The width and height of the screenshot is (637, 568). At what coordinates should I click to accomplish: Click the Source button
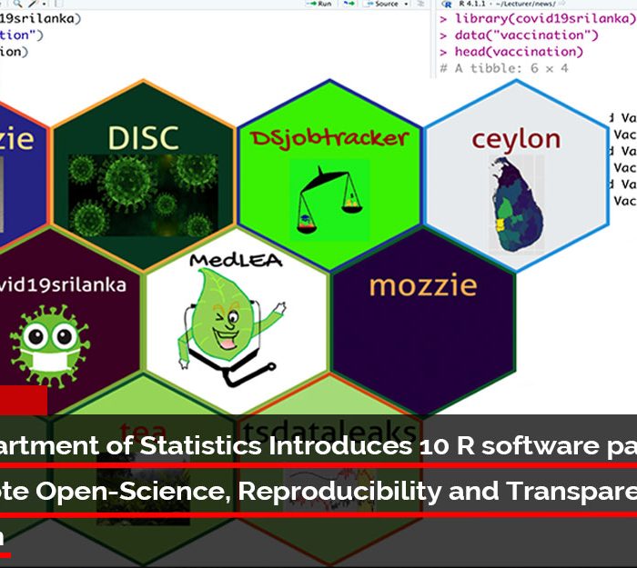(x=385, y=5)
